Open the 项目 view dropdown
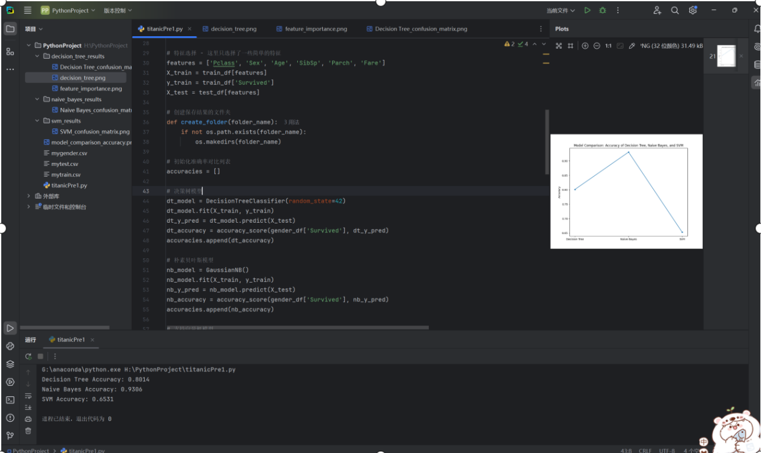 34,29
